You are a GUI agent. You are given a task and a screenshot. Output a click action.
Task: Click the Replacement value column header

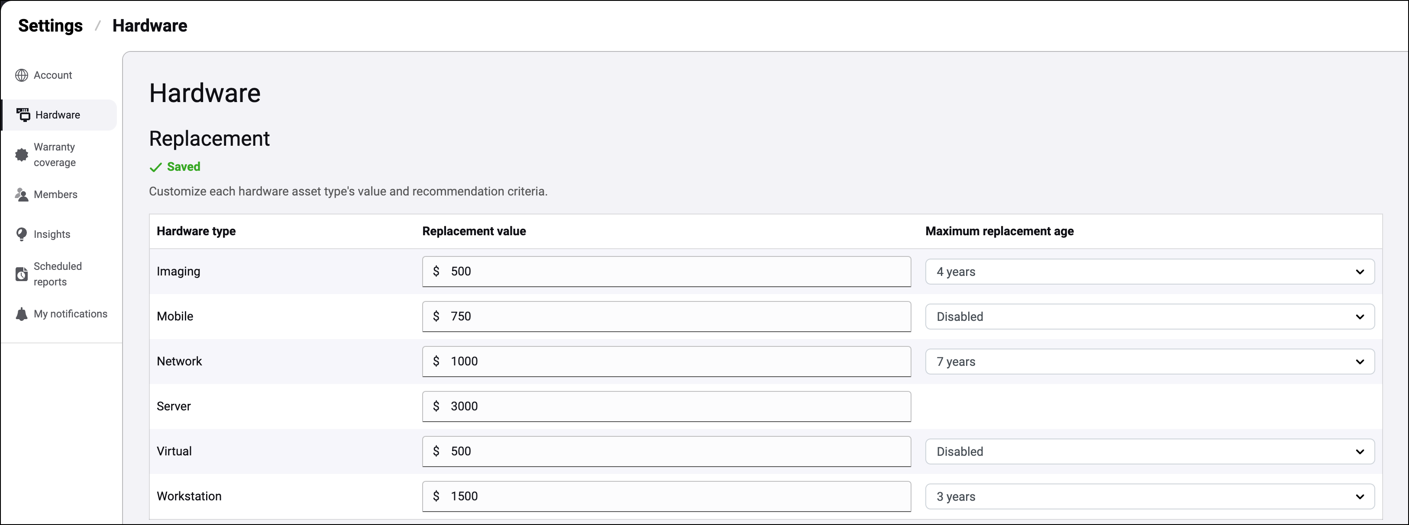(474, 231)
